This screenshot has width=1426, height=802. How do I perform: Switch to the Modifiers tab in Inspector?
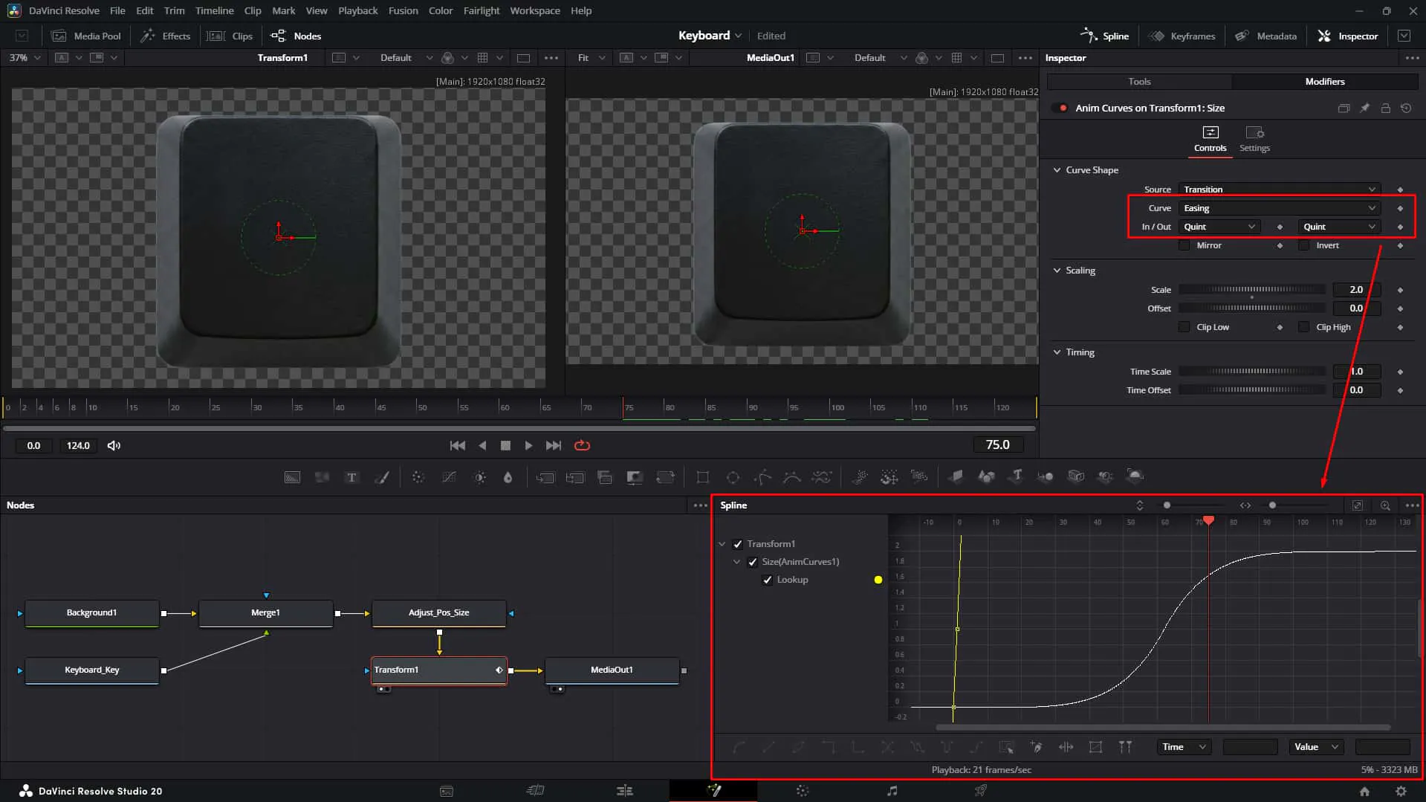coord(1324,82)
